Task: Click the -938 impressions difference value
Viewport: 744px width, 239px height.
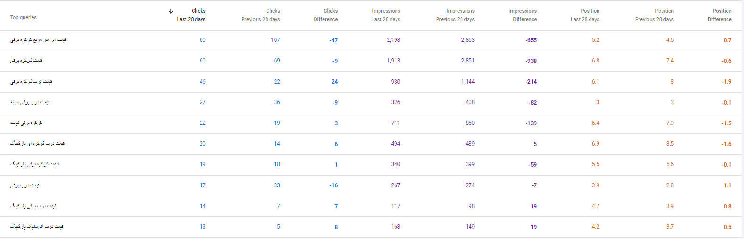Action: click(531, 61)
